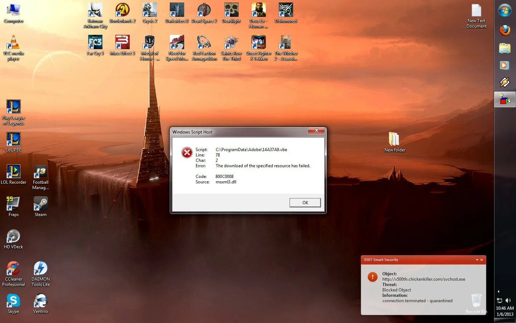Click the Dead Space 2 icon
516x323 pixels.
[204, 13]
